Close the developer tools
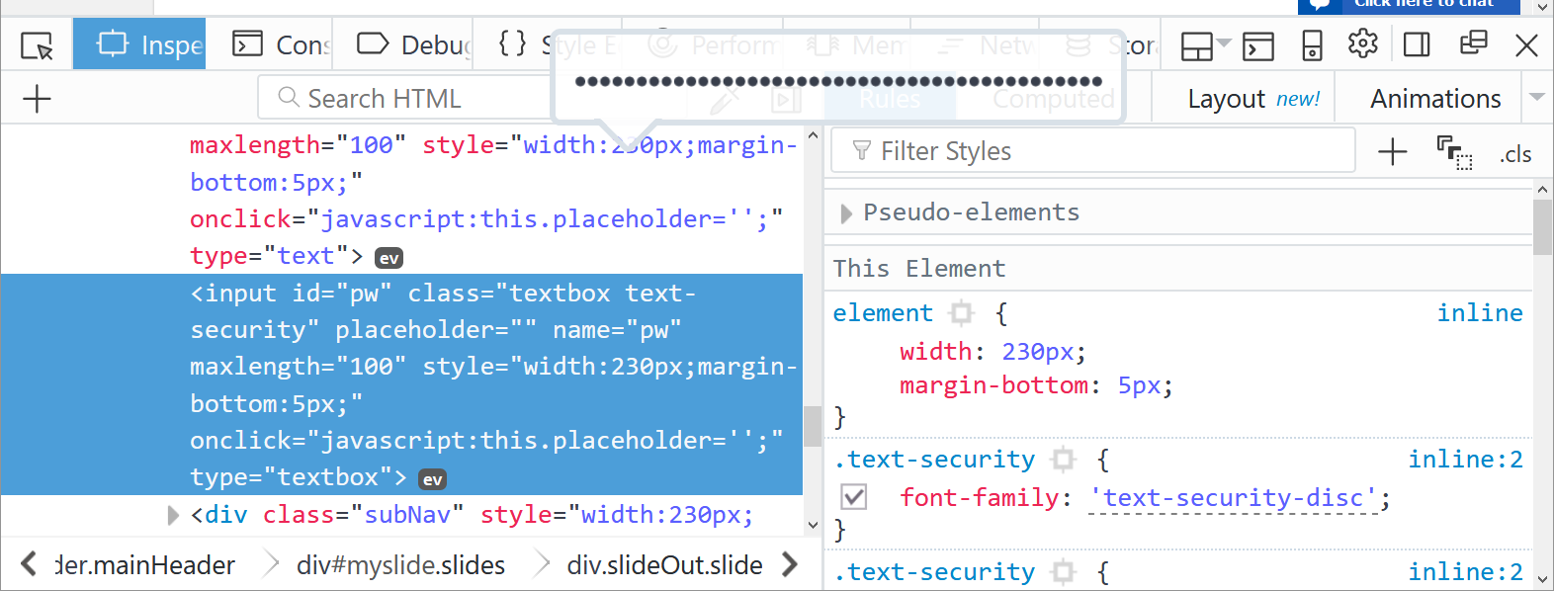The image size is (1554, 591). click(x=1526, y=45)
